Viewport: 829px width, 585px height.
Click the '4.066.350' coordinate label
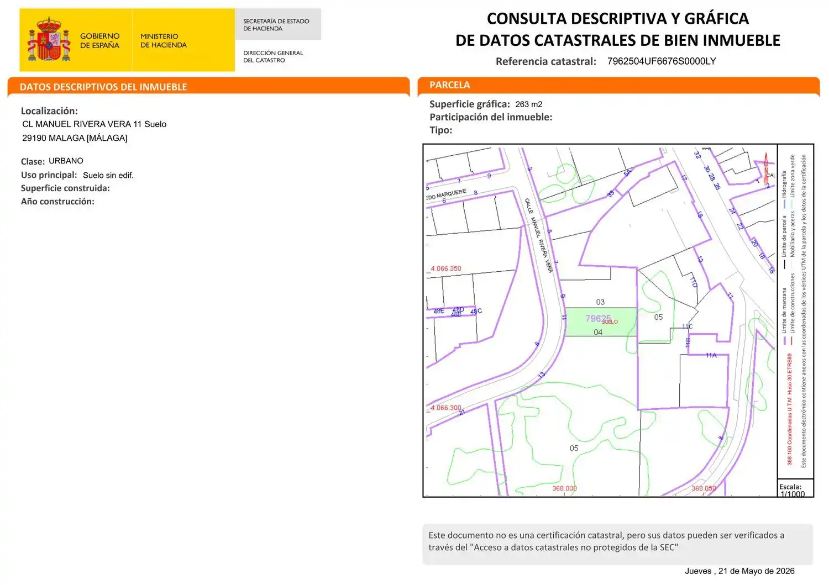click(x=446, y=269)
